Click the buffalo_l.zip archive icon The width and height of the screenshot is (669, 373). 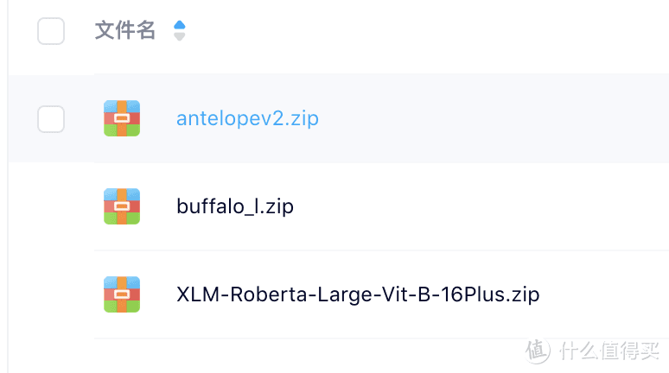[122, 206]
